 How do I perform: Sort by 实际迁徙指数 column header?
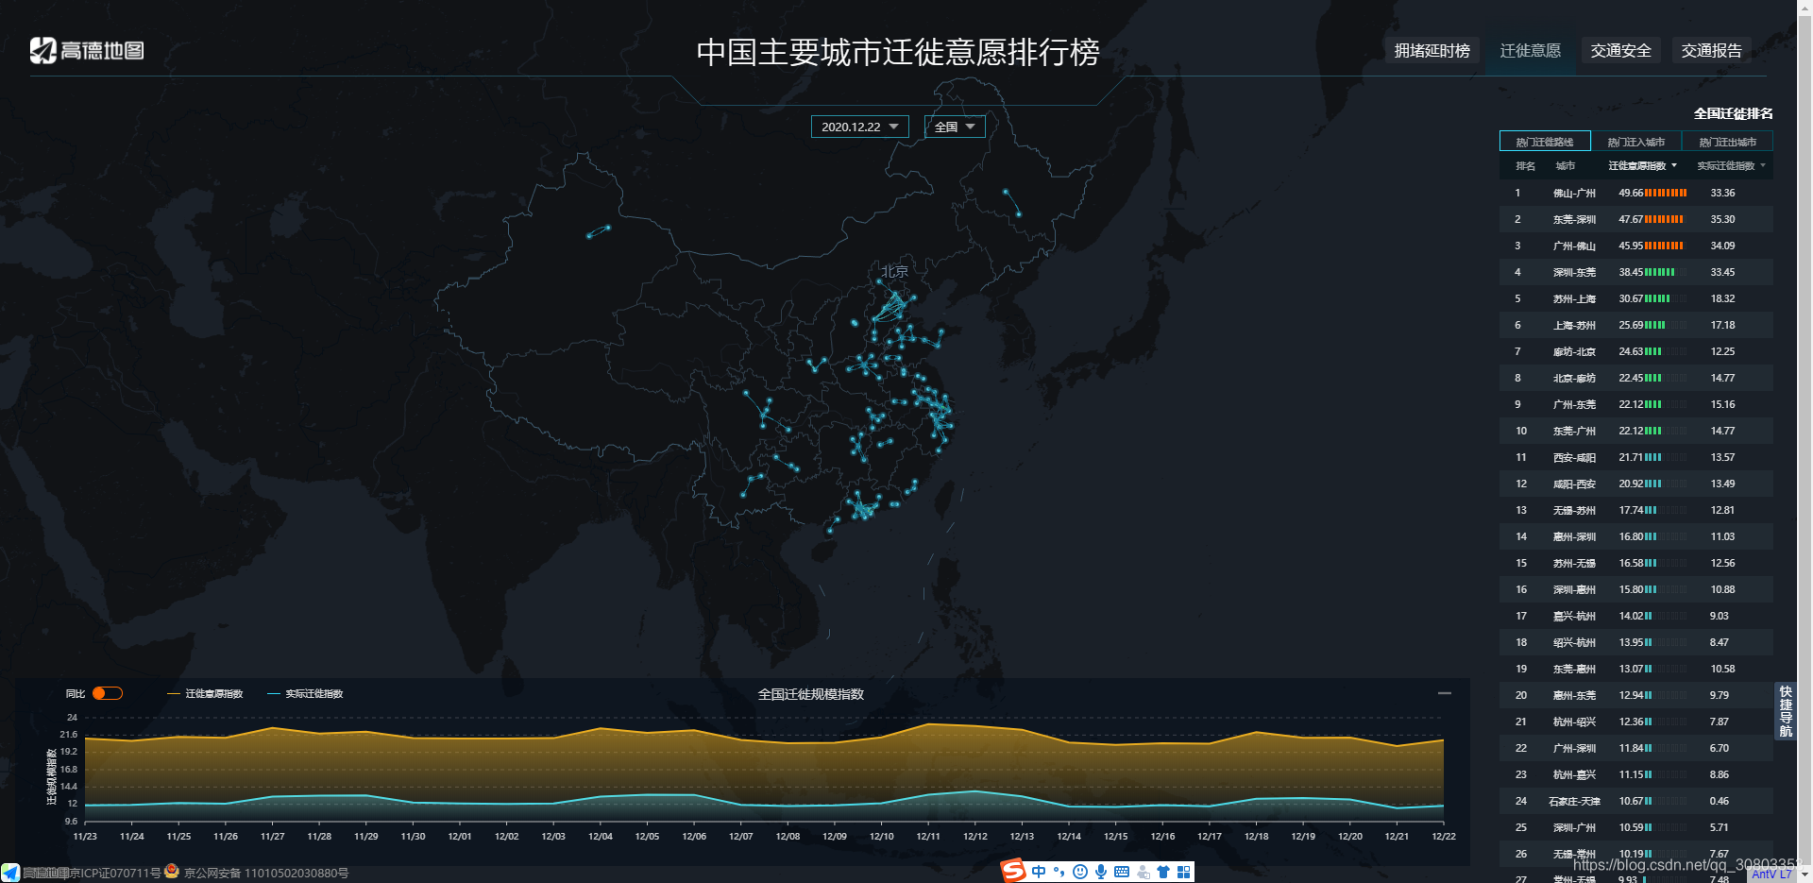(x=1731, y=165)
